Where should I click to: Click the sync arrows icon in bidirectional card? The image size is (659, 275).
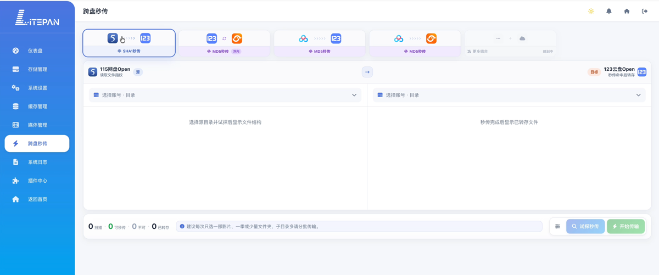pos(224,38)
